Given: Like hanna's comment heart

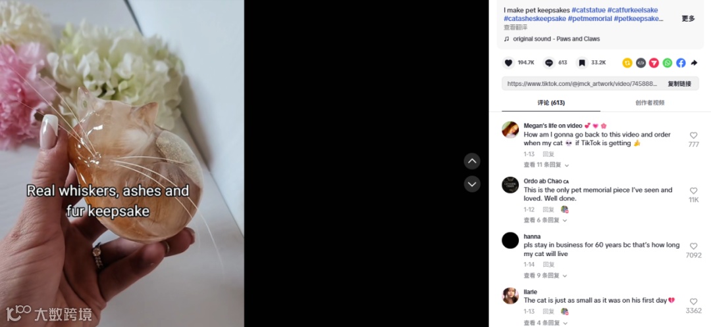Looking at the screenshot, I should 693,246.
